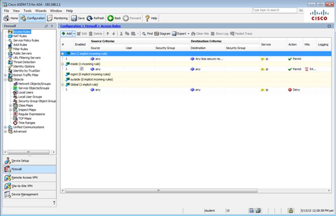This screenshot has width=336, height=216.
Task: Save the running configuration
Action: 78,18
